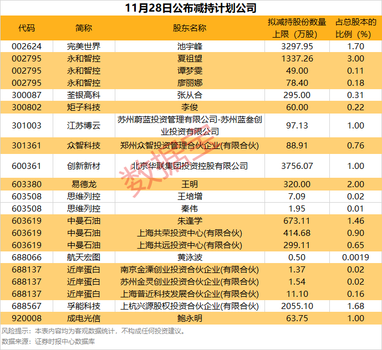
Task: Click the 易德龙 company name cell
Action: coord(84,184)
